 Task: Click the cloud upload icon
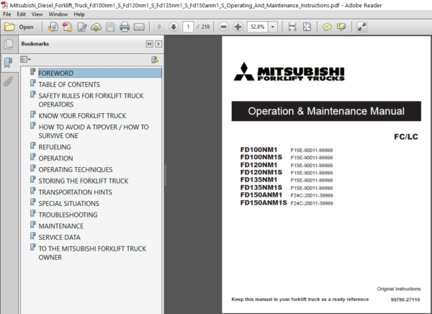coord(96,27)
